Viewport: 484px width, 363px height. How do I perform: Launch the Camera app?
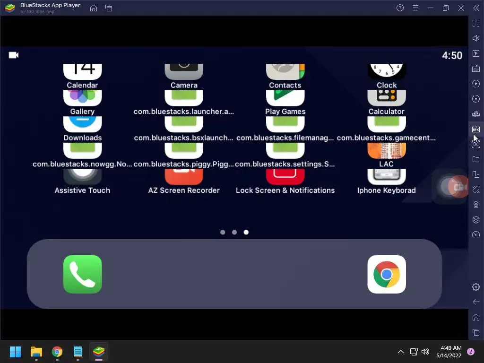184,72
